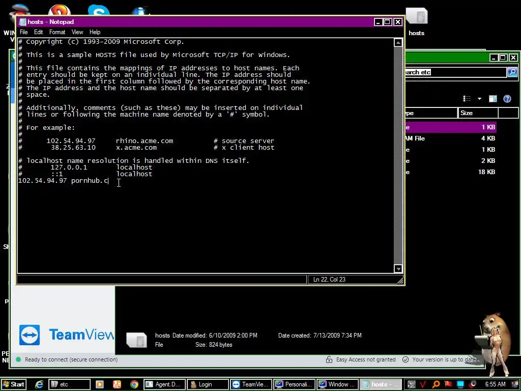Click the red flag tray icon

(448, 384)
